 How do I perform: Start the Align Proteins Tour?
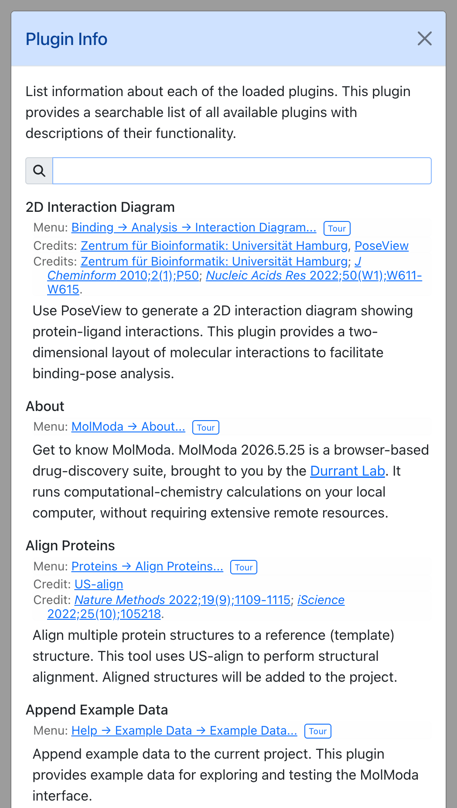pos(244,567)
